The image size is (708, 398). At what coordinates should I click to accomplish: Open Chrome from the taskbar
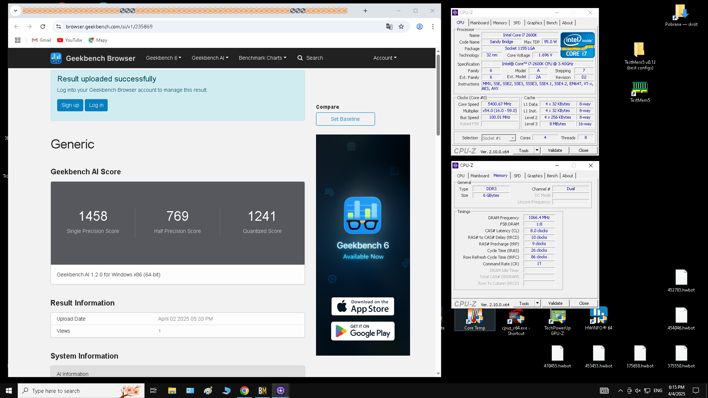[244, 391]
